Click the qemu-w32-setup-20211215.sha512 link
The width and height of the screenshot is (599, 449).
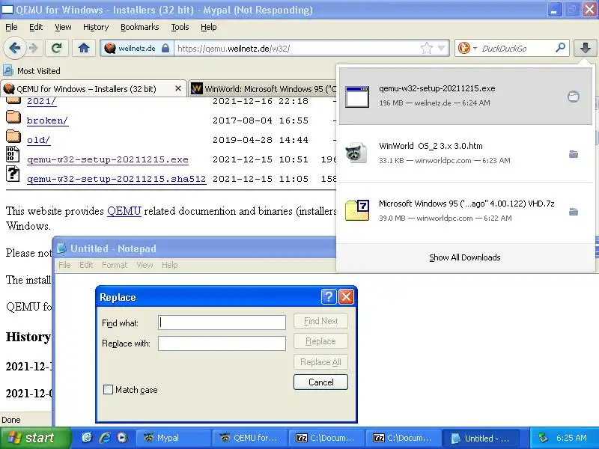click(117, 179)
